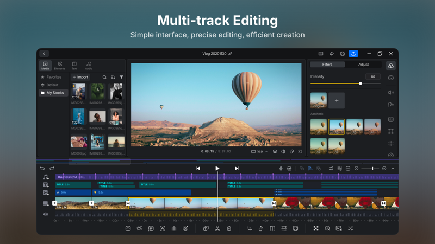
Task: Zoom out the timeline with minus
Action: [357, 169]
